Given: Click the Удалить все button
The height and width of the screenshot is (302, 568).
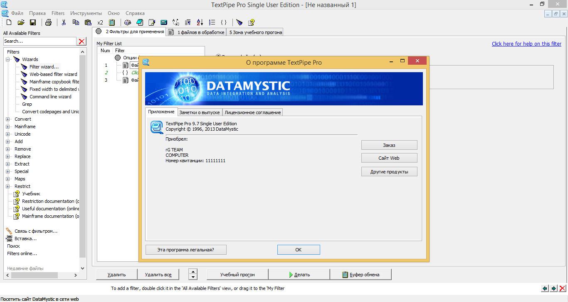Looking at the screenshot, I should point(158,275).
